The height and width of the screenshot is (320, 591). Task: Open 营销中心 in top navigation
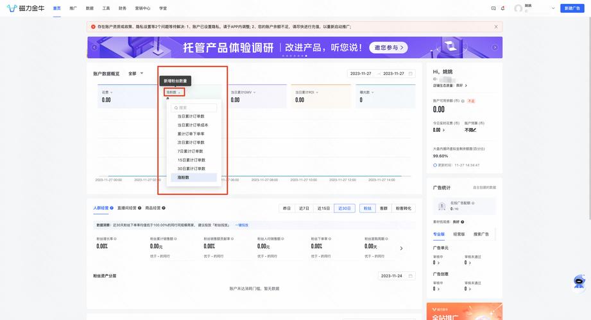(142, 8)
